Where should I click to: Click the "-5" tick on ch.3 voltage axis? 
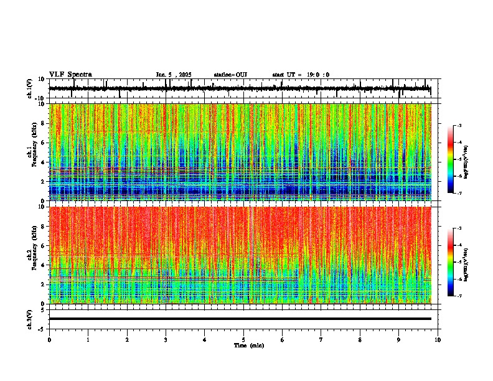tap(41, 329)
